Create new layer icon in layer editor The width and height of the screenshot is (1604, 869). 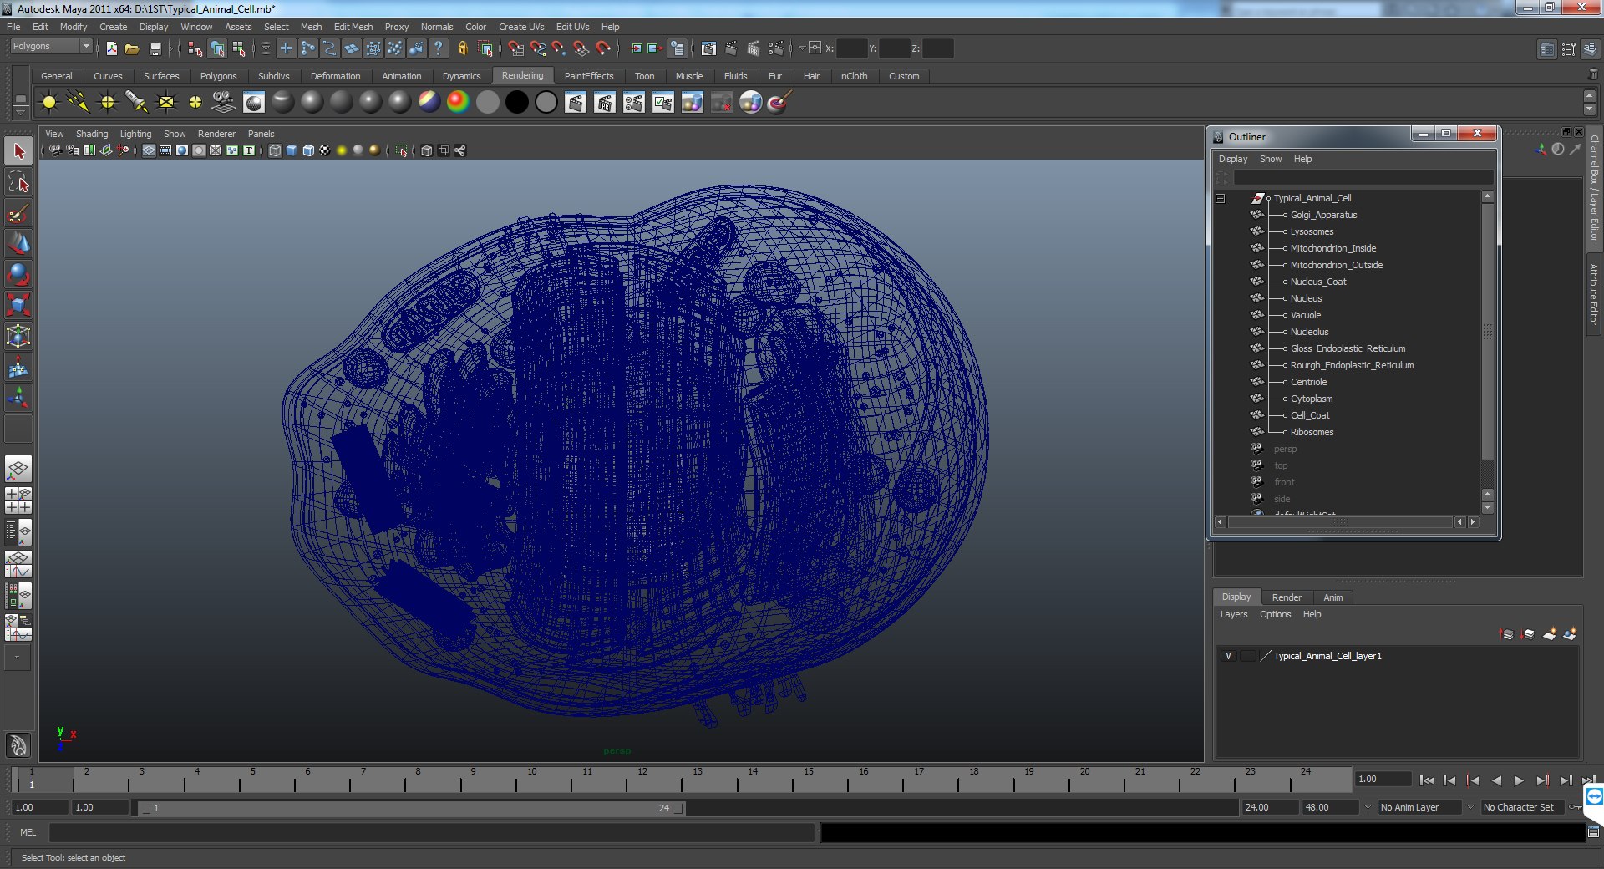point(1549,634)
